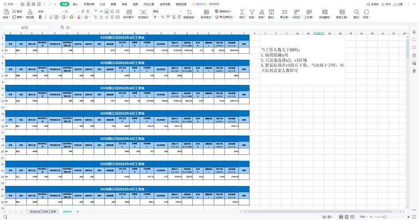The width and height of the screenshot is (419, 220).
Task: Toggle italic text formatting
Action: pyautogui.click(x=46, y=17)
